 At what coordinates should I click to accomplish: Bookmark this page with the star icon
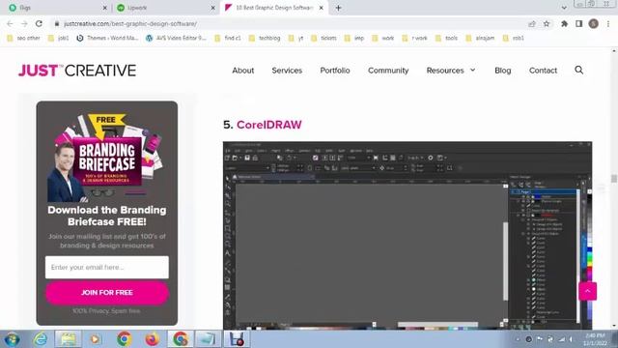[547, 23]
